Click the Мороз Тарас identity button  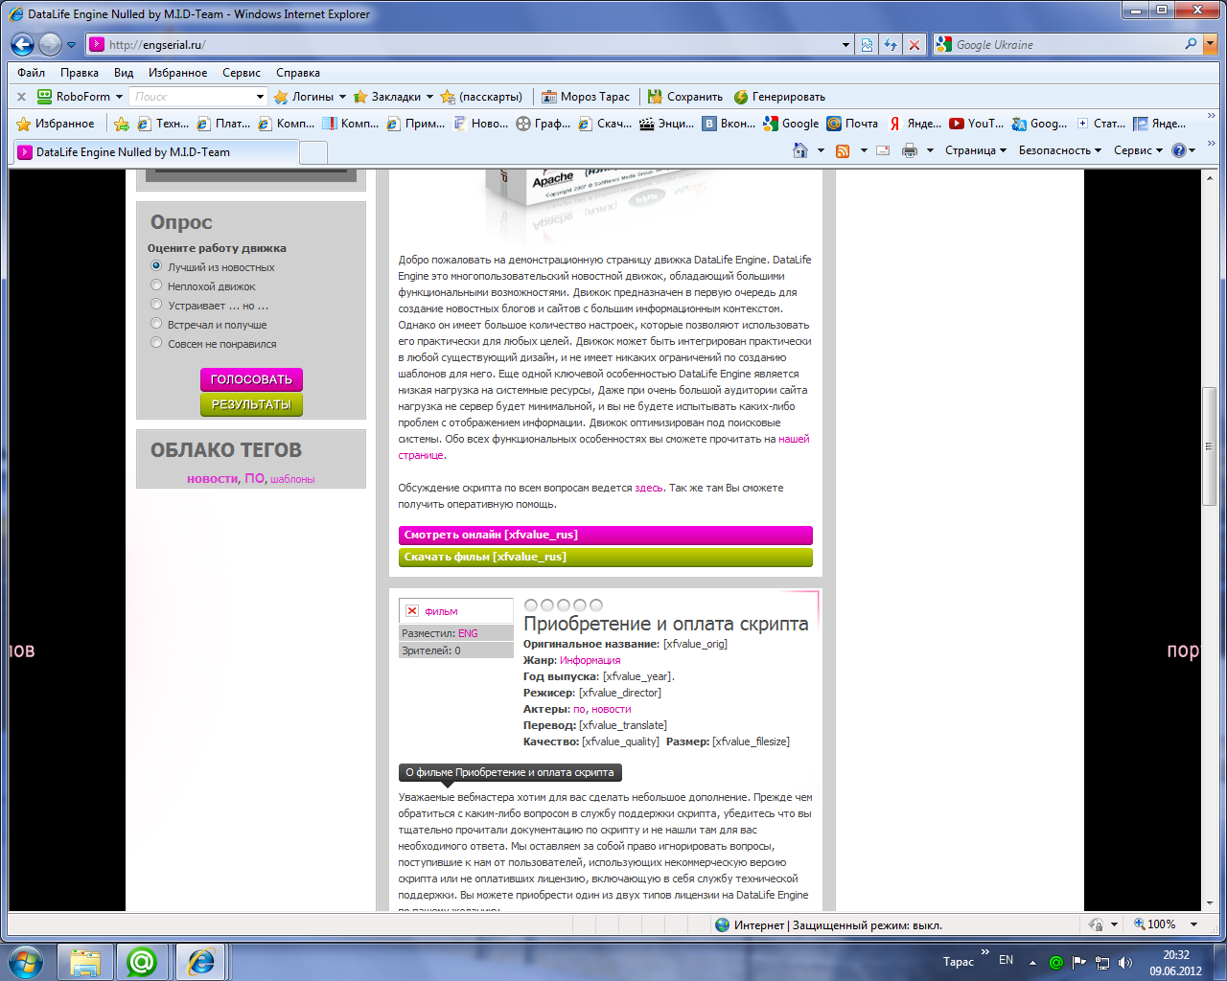[586, 97]
